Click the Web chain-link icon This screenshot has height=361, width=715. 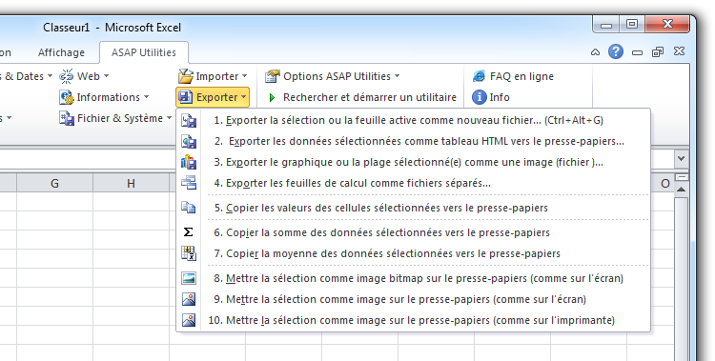click(67, 76)
